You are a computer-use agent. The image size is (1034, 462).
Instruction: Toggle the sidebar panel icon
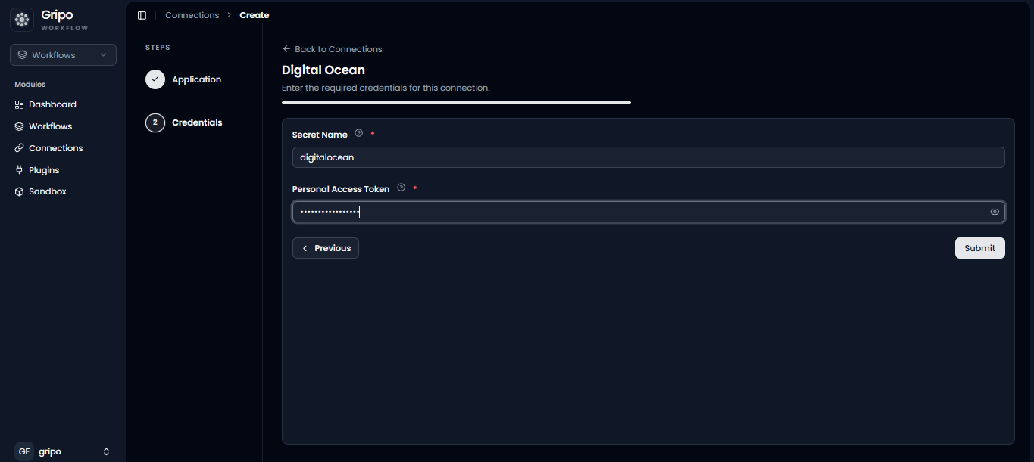(142, 15)
